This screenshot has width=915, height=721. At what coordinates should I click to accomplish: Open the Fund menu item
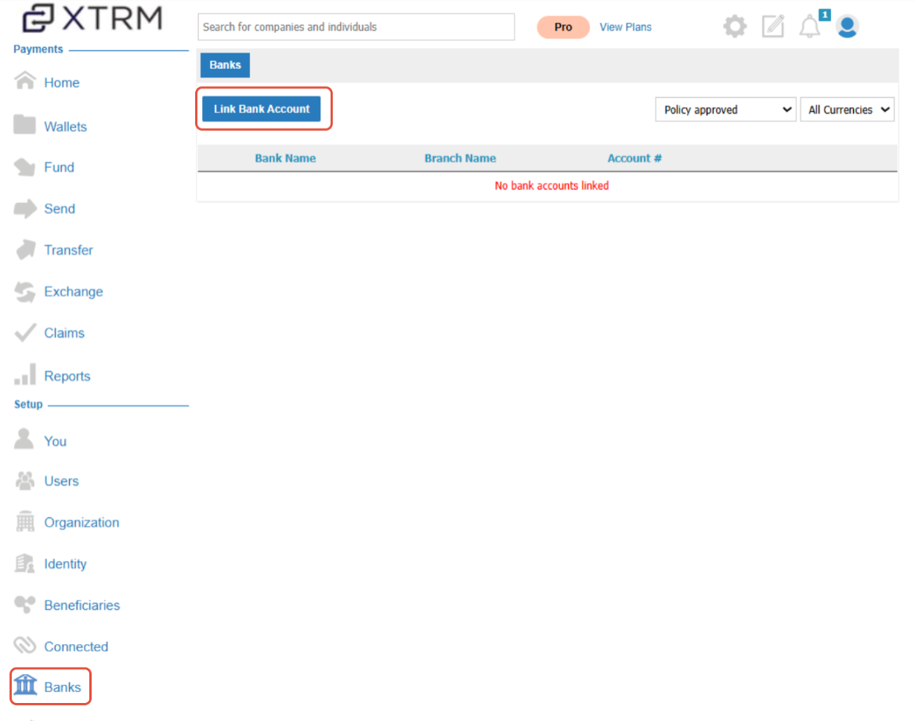59,168
